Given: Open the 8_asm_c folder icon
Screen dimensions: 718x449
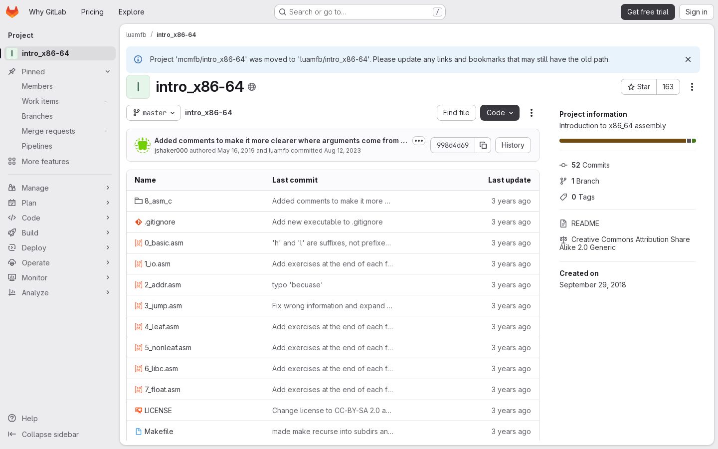Looking at the screenshot, I should [139, 201].
